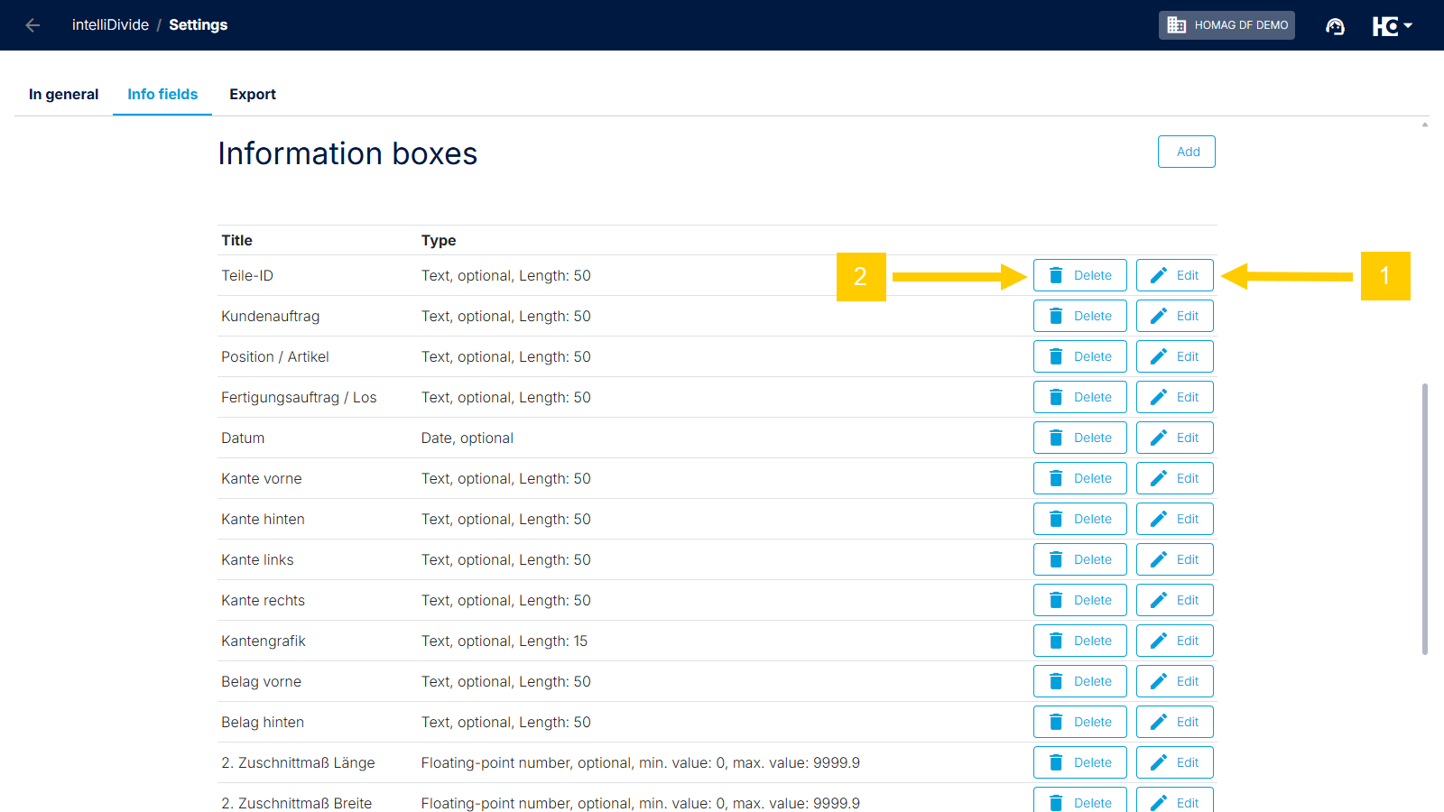This screenshot has height=812, width=1444.
Task: Edit the 2. Zuschnittmaß Breite field
Action: (1175, 799)
